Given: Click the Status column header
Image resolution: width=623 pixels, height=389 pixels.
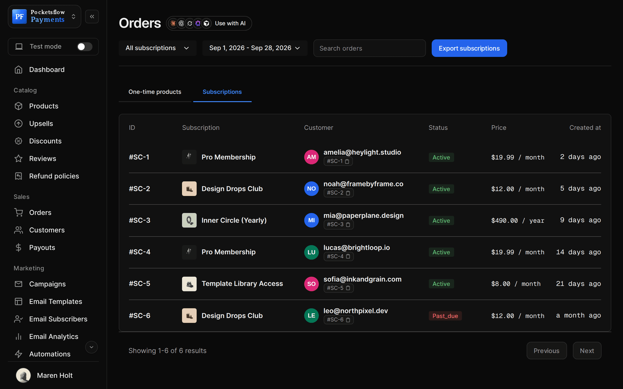Looking at the screenshot, I should coord(438,128).
